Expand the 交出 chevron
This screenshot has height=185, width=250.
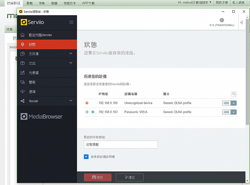[x=71, y=63]
